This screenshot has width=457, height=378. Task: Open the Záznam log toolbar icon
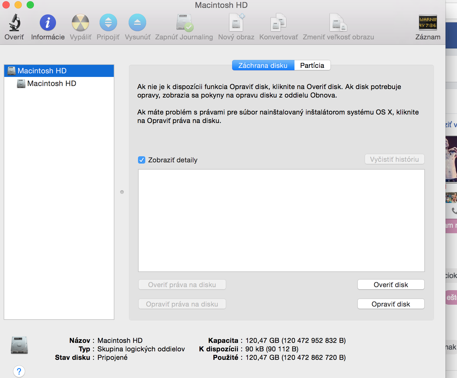point(428,23)
